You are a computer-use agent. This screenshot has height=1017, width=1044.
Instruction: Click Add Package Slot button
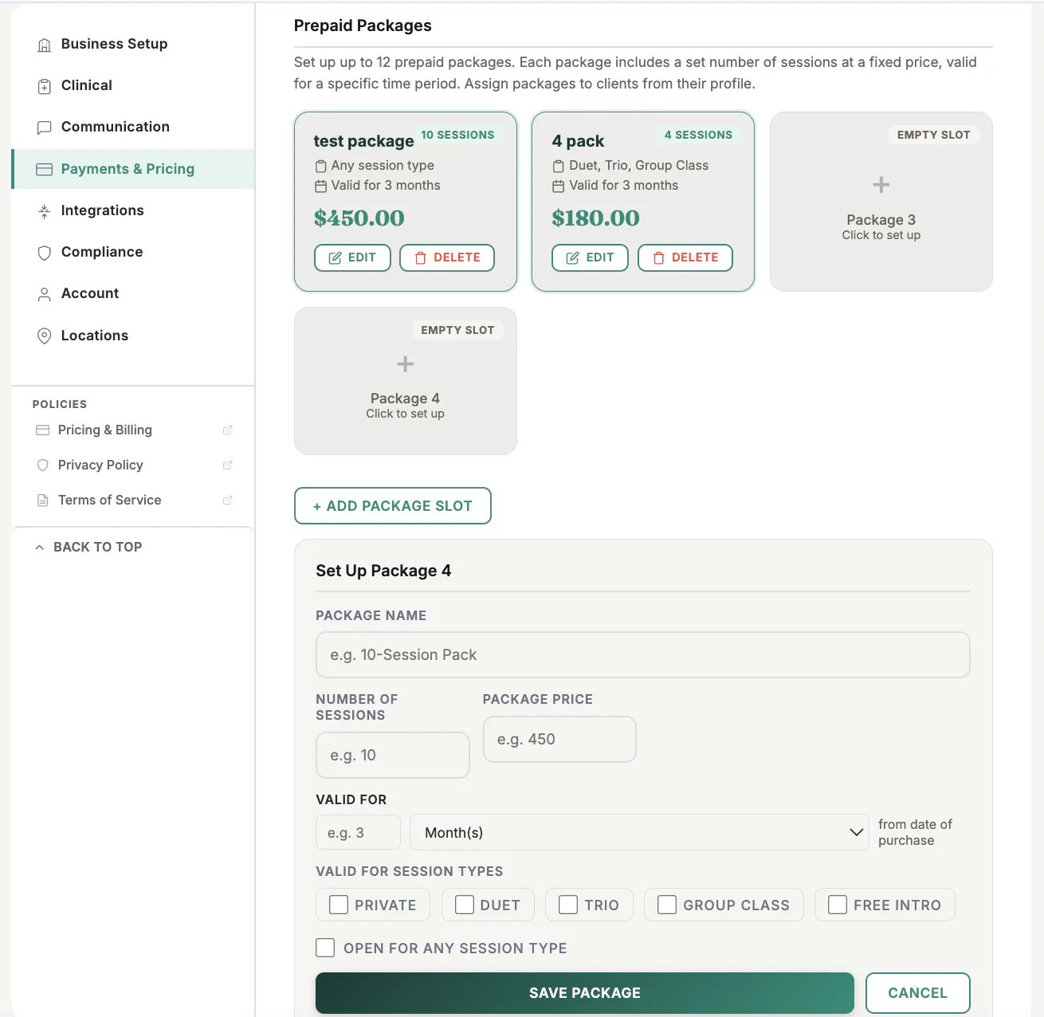[x=393, y=506]
